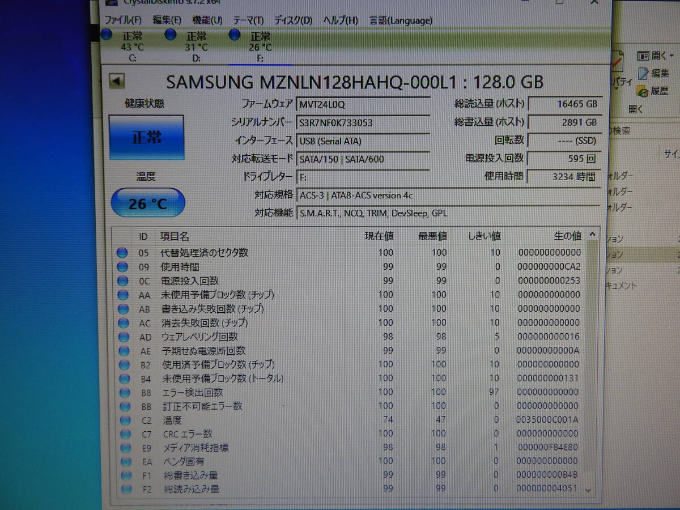The image size is (680, 510).
Task: Click the status icon for F1 総書き込み量
Action: (x=126, y=475)
